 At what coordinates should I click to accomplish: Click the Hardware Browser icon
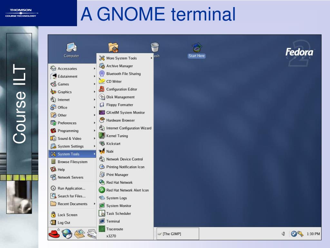click(102, 120)
